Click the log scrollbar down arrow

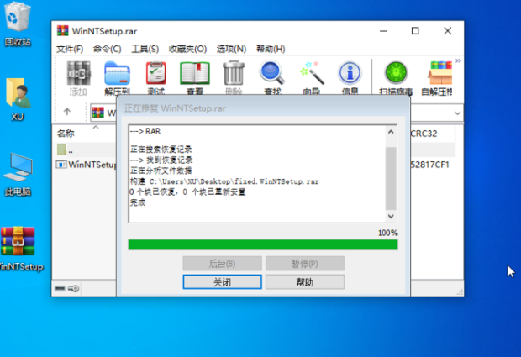click(391, 216)
